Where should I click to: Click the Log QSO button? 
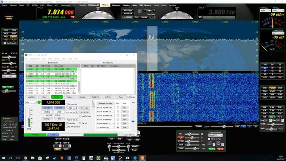31,97
